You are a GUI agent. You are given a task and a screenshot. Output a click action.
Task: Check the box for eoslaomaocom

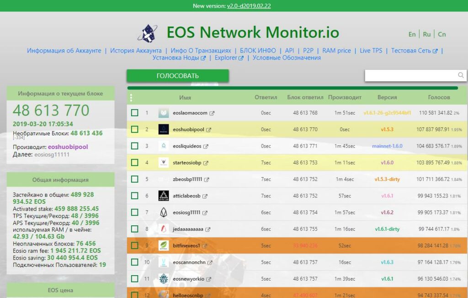(x=134, y=113)
